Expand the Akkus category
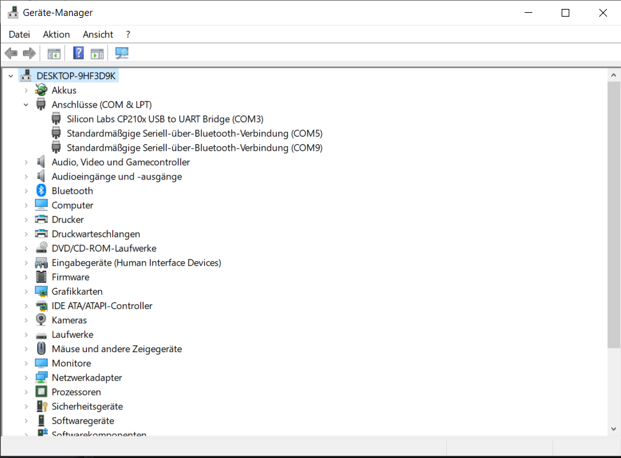 tap(26, 90)
